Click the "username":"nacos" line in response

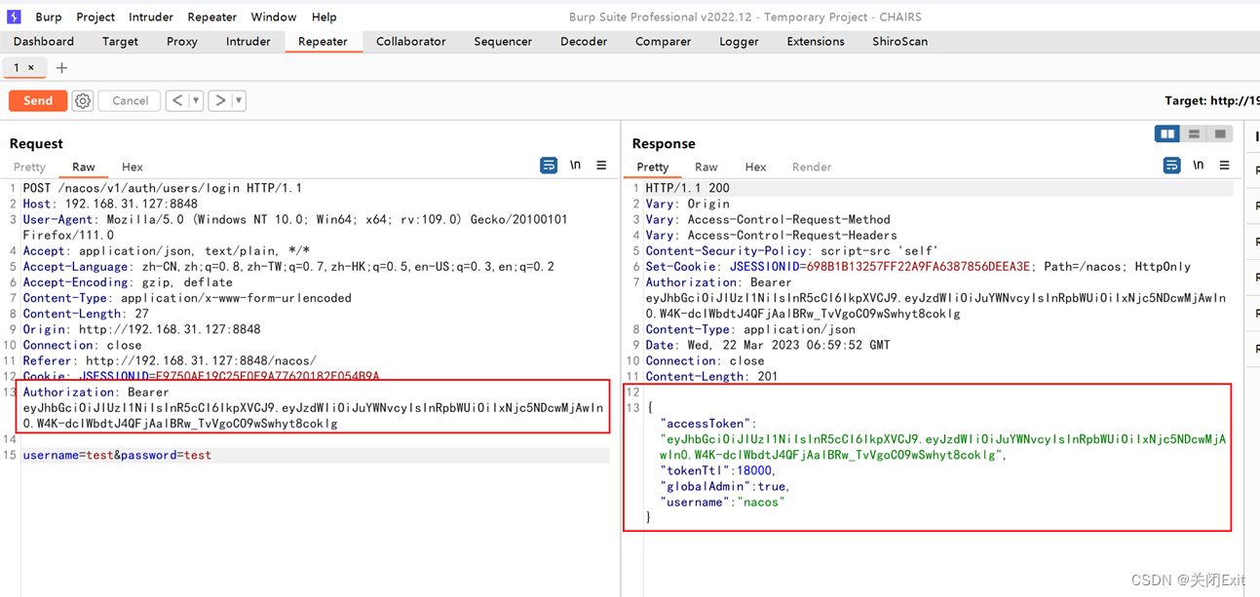click(722, 502)
